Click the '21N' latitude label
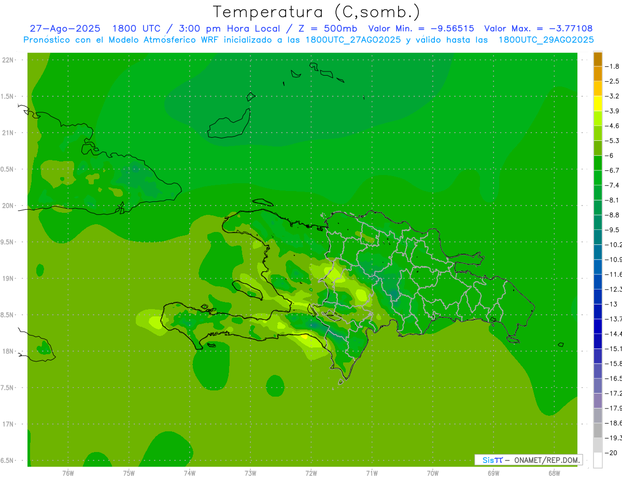The image size is (622, 480). (x=8, y=133)
